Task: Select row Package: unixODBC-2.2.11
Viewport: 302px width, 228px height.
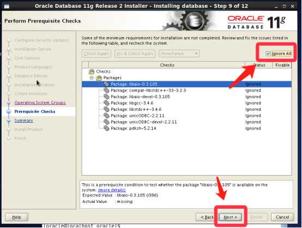Action: (186, 116)
